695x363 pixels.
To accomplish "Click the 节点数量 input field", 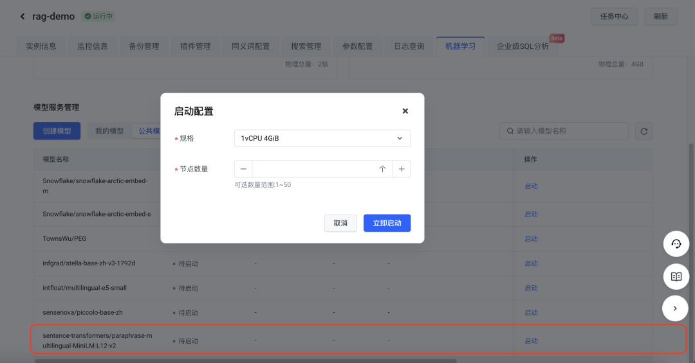I will click(322, 169).
